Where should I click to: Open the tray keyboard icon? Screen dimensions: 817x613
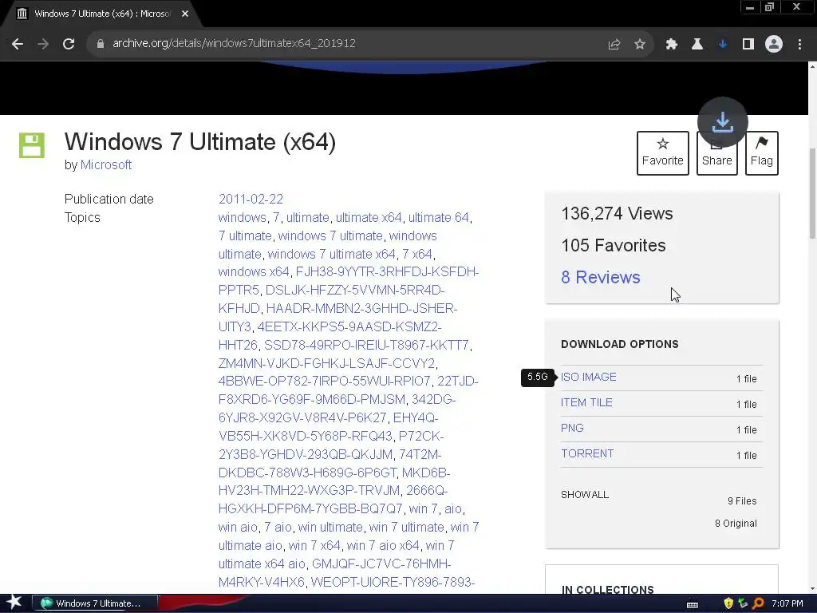(x=693, y=603)
